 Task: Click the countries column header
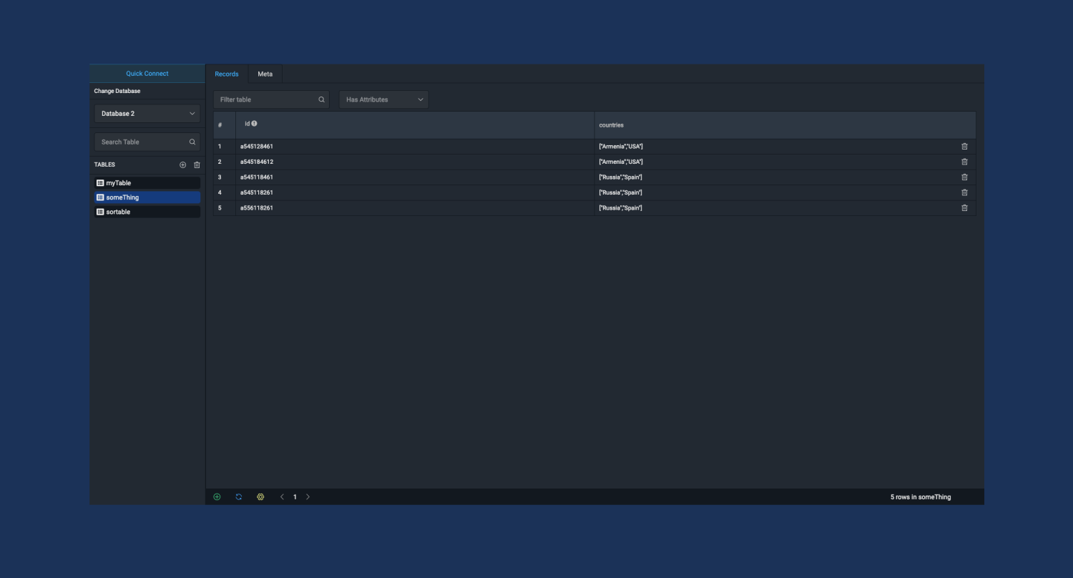point(785,125)
